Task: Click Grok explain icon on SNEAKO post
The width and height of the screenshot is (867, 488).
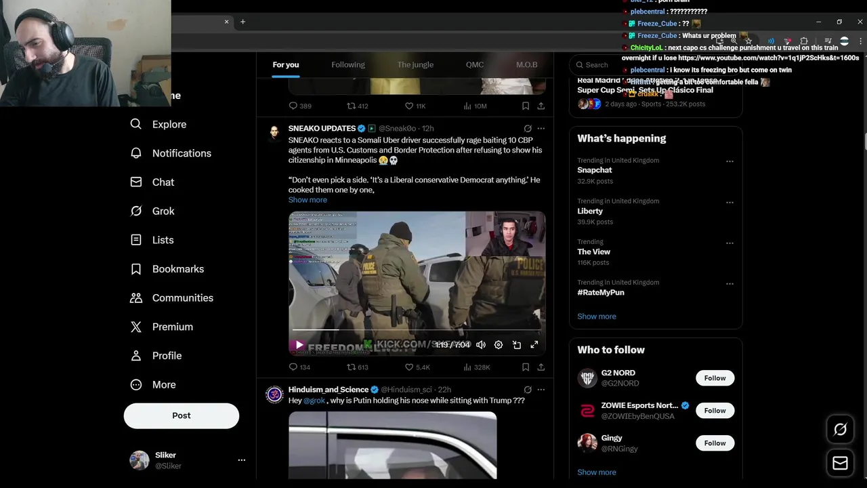Action: pyautogui.click(x=528, y=128)
